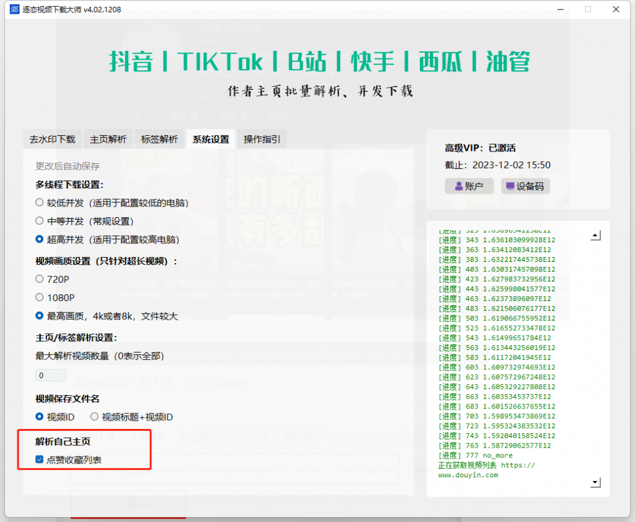
Task: Click log line 643 1.605329227808E12
Action: [497, 387]
